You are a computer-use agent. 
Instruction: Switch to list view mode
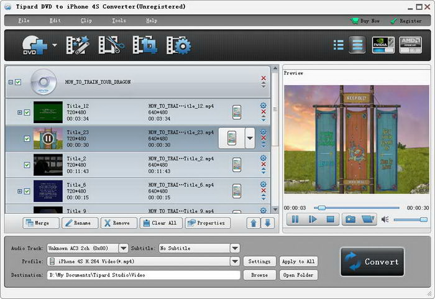(339, 45)
